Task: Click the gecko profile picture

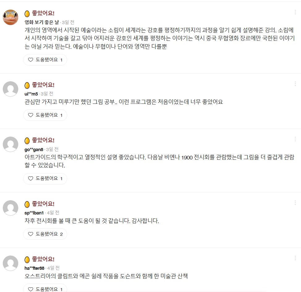Action: (x=11, y=17)
